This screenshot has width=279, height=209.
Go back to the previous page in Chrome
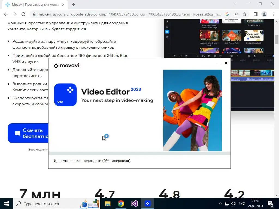pyautogui.click(x=6, y=14)
